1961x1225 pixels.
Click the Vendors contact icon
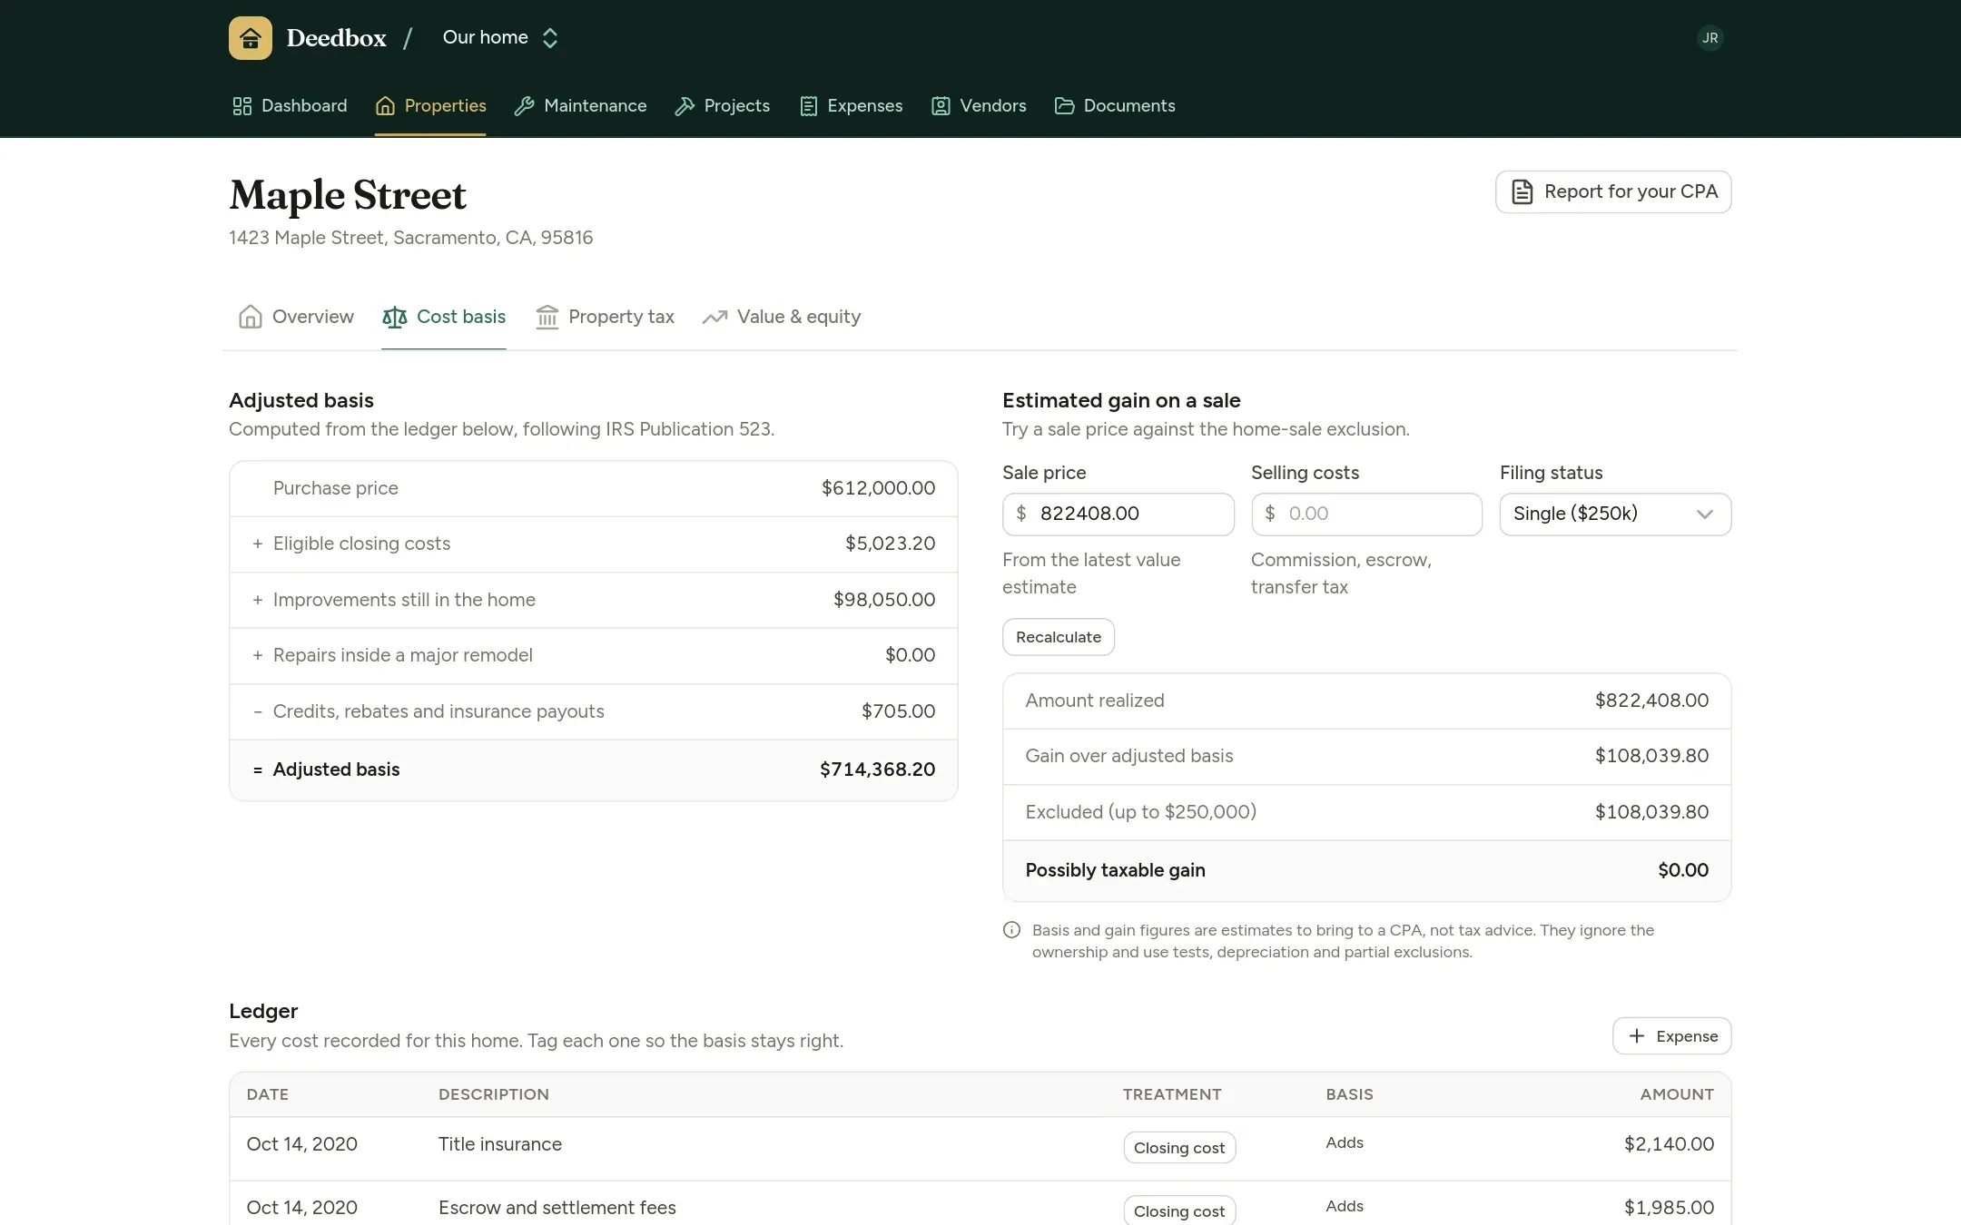tap(941, 106)
